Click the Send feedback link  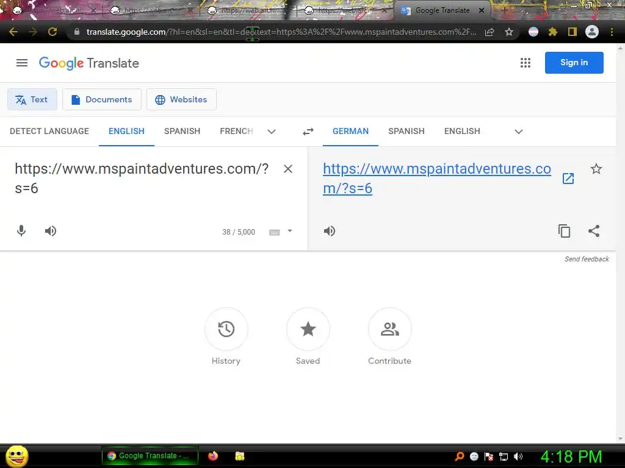tap(587, 259)
